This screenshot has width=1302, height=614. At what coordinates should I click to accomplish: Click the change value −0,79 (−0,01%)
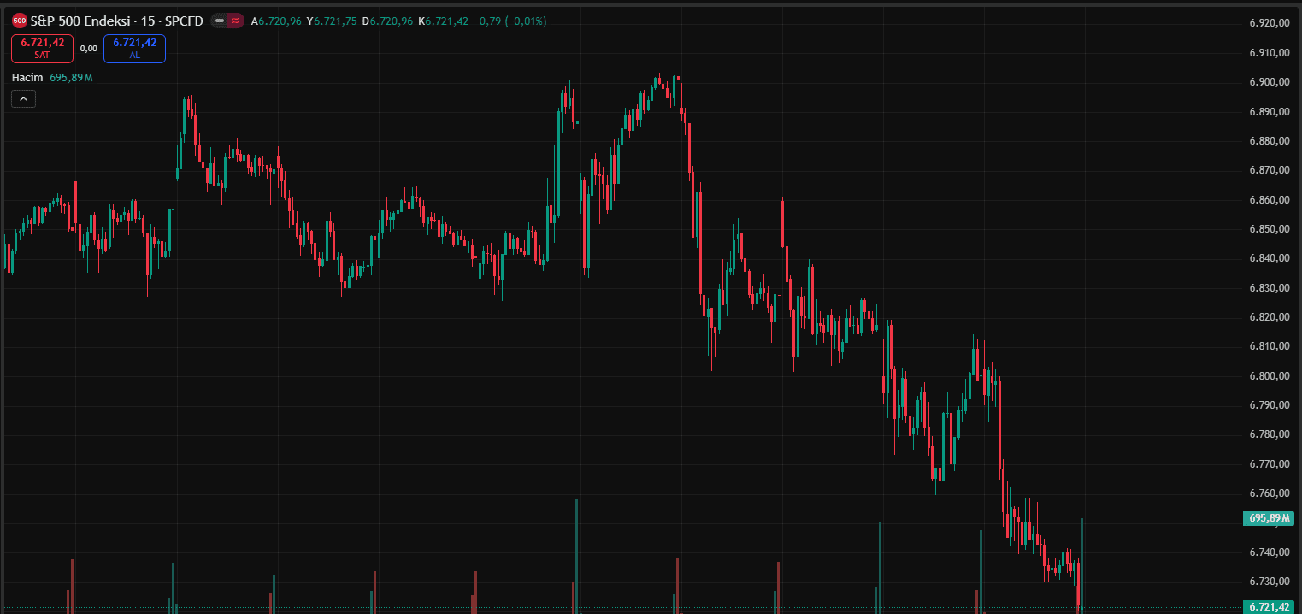[x=510, y=21]
